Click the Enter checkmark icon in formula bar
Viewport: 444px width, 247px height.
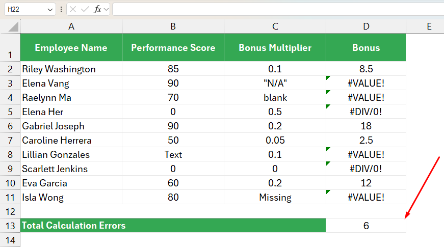coord(85,9)
